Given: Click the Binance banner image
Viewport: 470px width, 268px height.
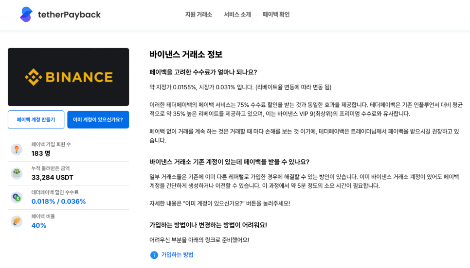Looking at the screenshot, I should click(68, 77).
